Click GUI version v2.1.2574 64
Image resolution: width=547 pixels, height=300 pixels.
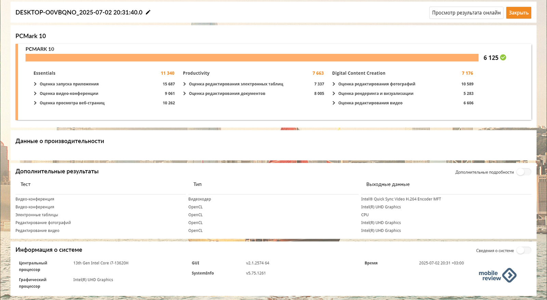pyautogui.click(x=257, y=263)
